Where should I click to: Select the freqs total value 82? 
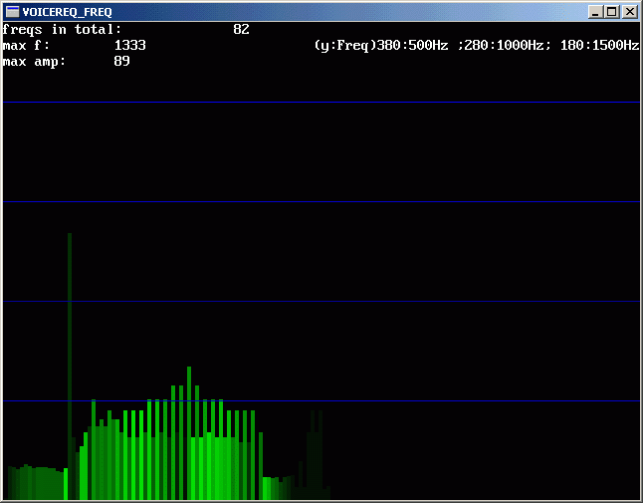point(241,30)
